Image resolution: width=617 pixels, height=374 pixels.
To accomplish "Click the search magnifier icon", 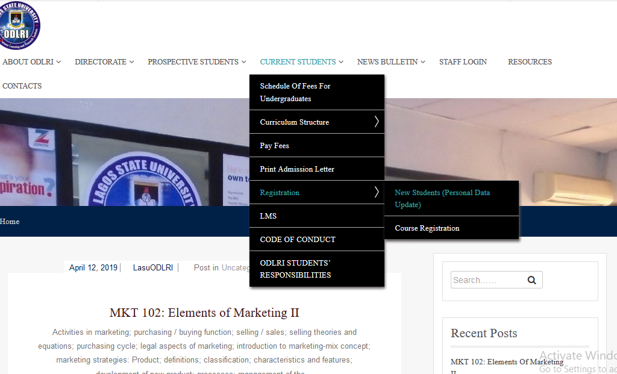I will tap(531, 280).
